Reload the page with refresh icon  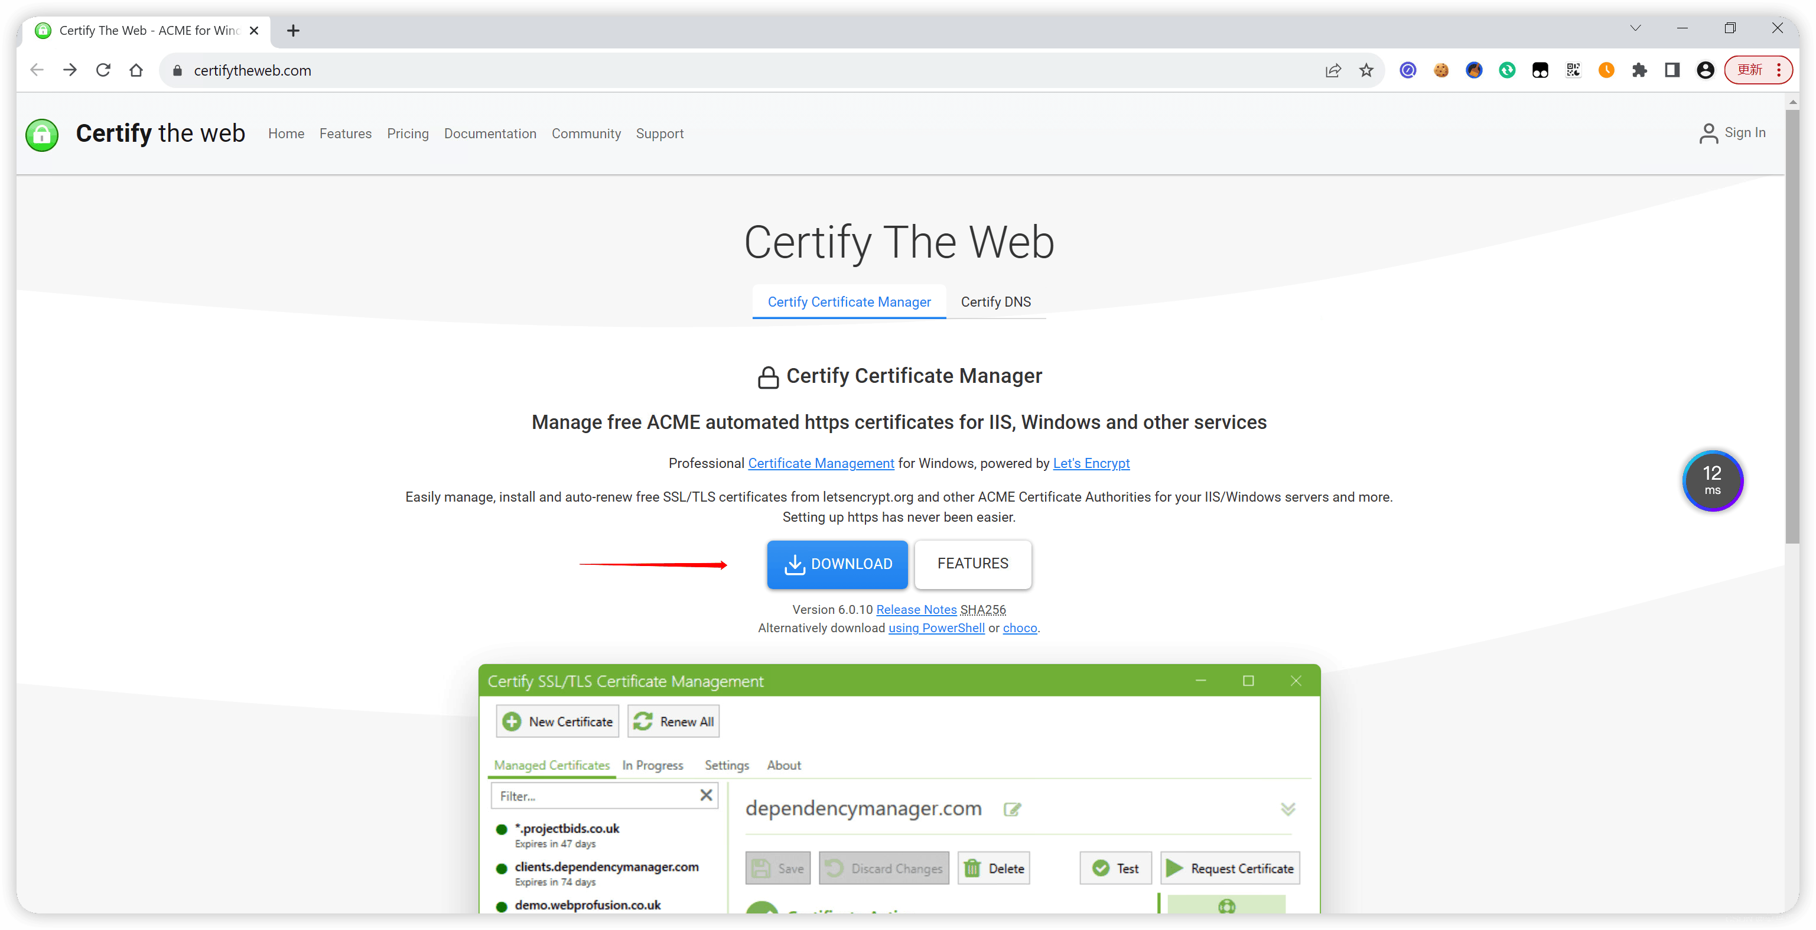[103, 70]
